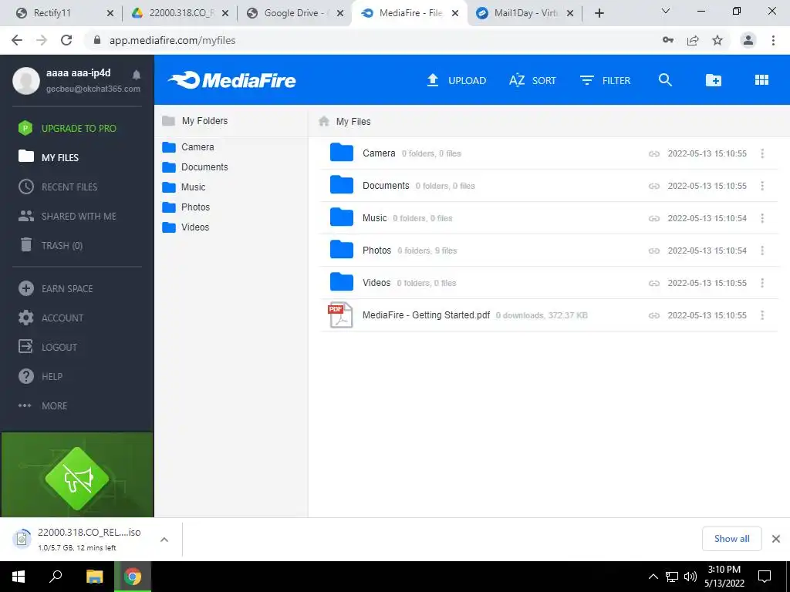Click Earn Space
The height and width of the screenshot is (592, 790).
[56, 288]
